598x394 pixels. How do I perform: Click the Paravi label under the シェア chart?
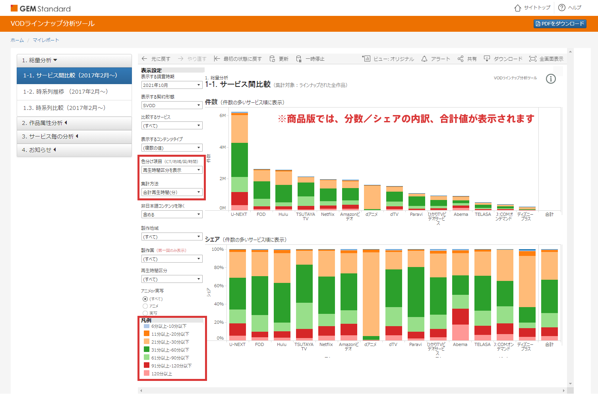[416, 344]
